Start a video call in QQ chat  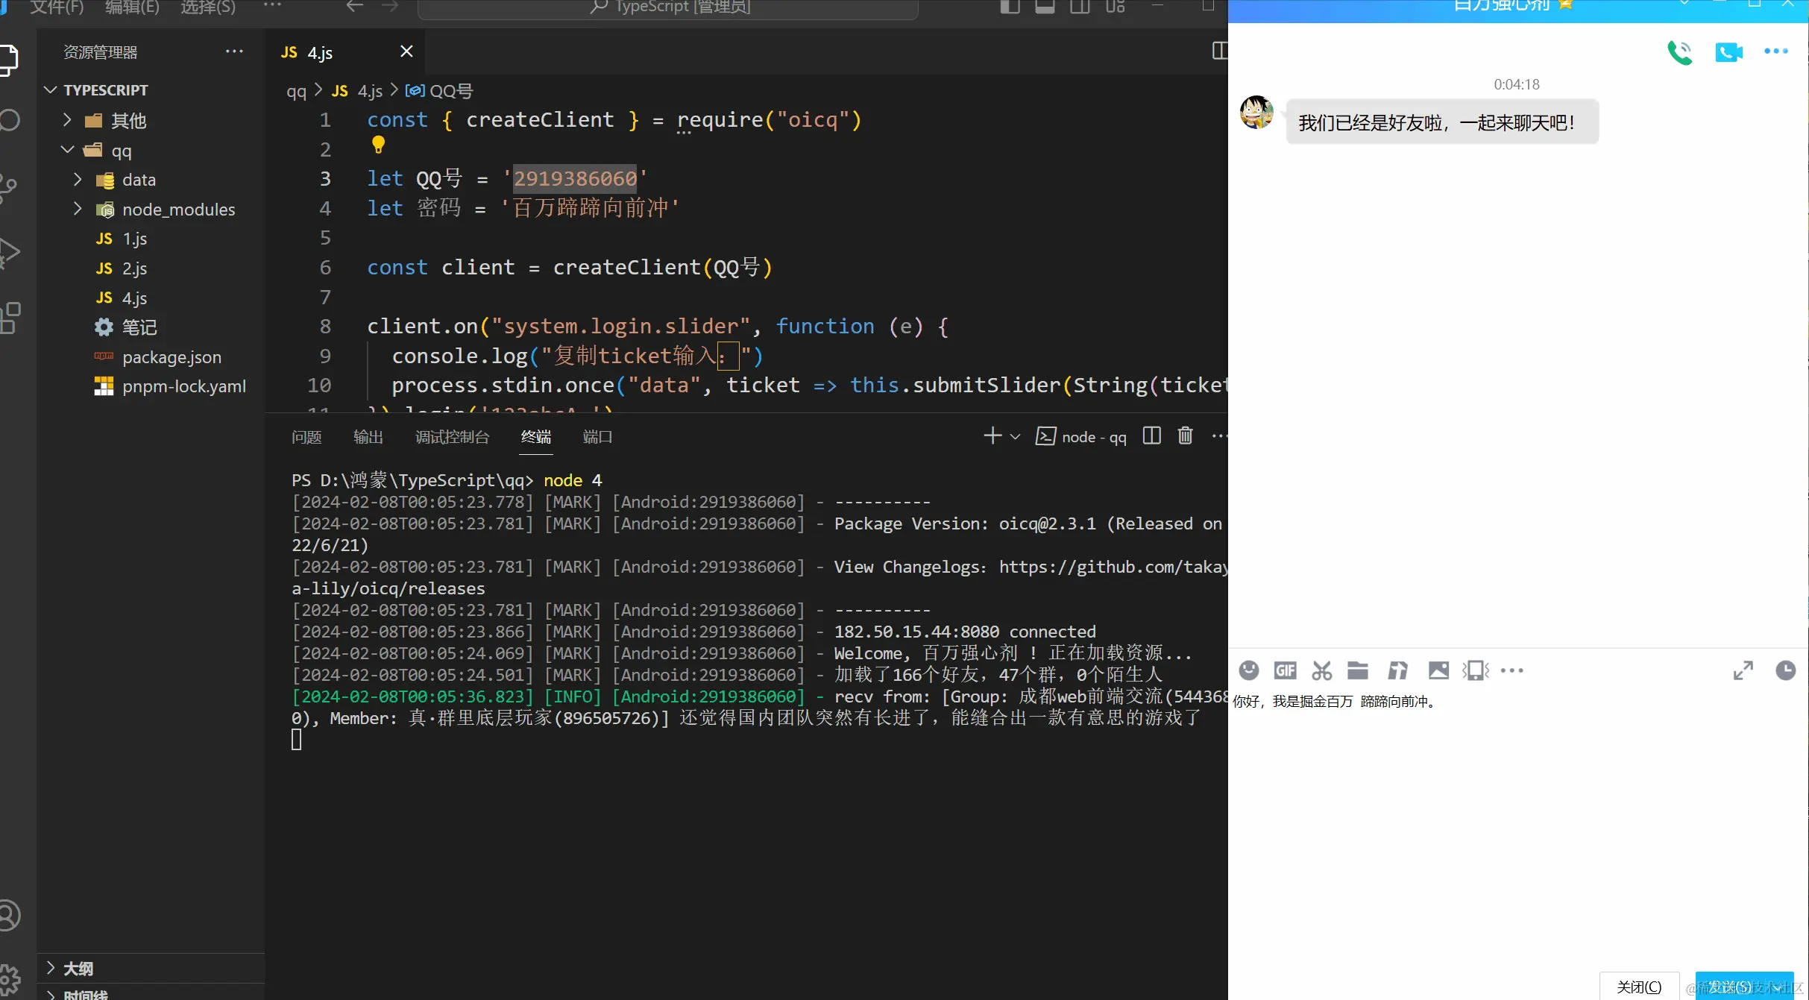[x=1728, y=52]
